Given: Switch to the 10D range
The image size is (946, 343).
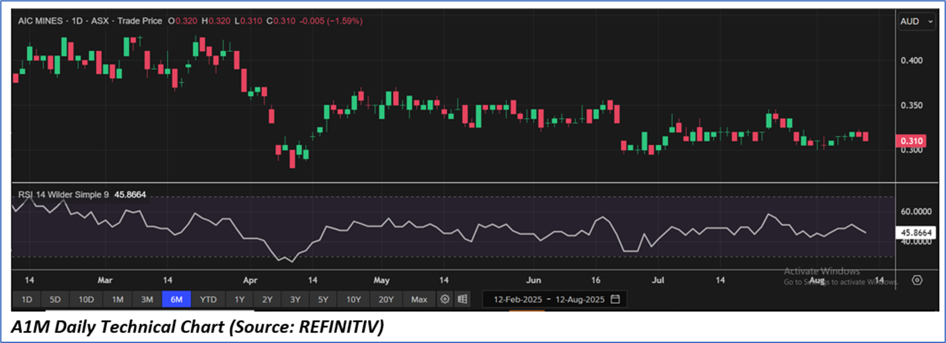Looking at the screenshot, I should pos(86,299).
